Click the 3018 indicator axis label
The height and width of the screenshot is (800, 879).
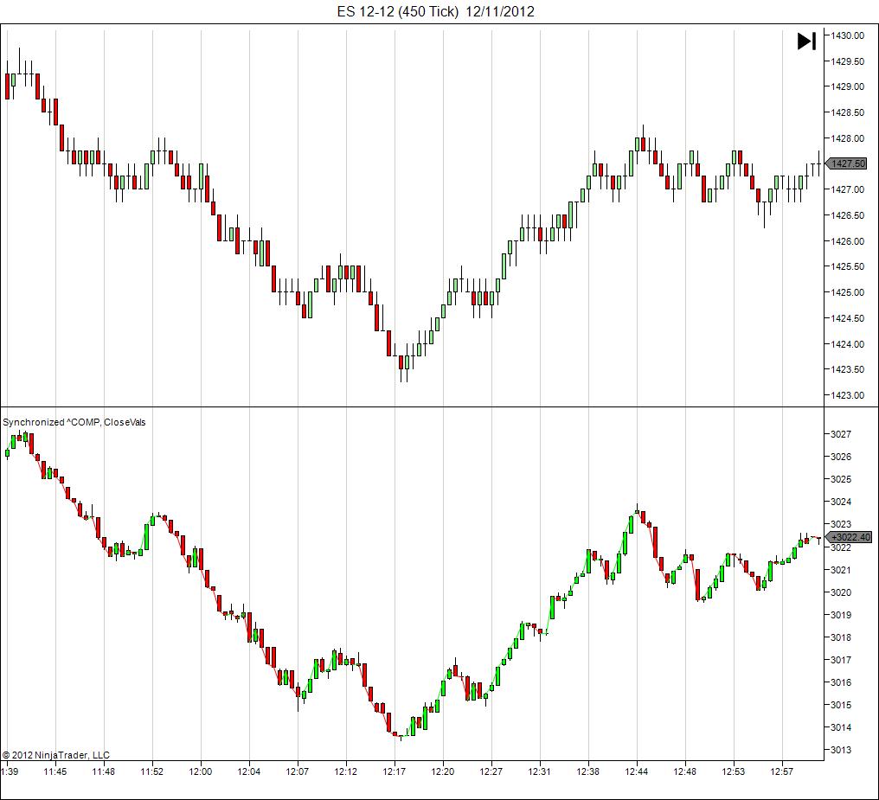pyautogui.click(x=840, y=637)
